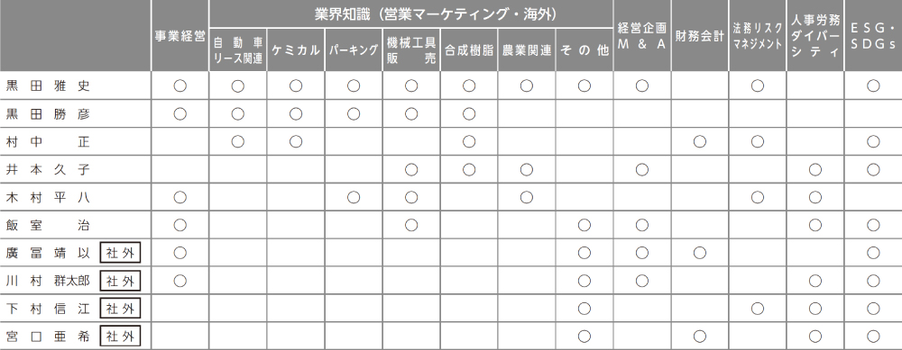Click 黒田雅史's 事業経営 circle mark
902x350 pixels.
pos(180,86)
